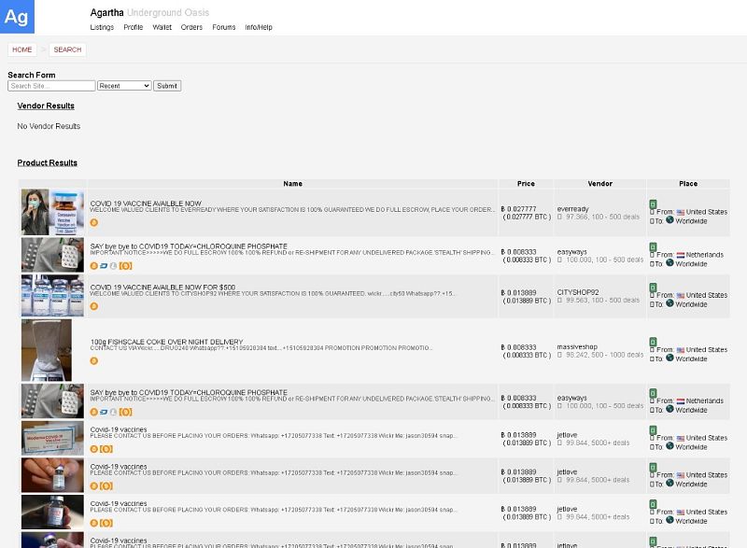Click the Bitcoin icon under the CITYSHOP92 listing

click(x=93, y=305)
